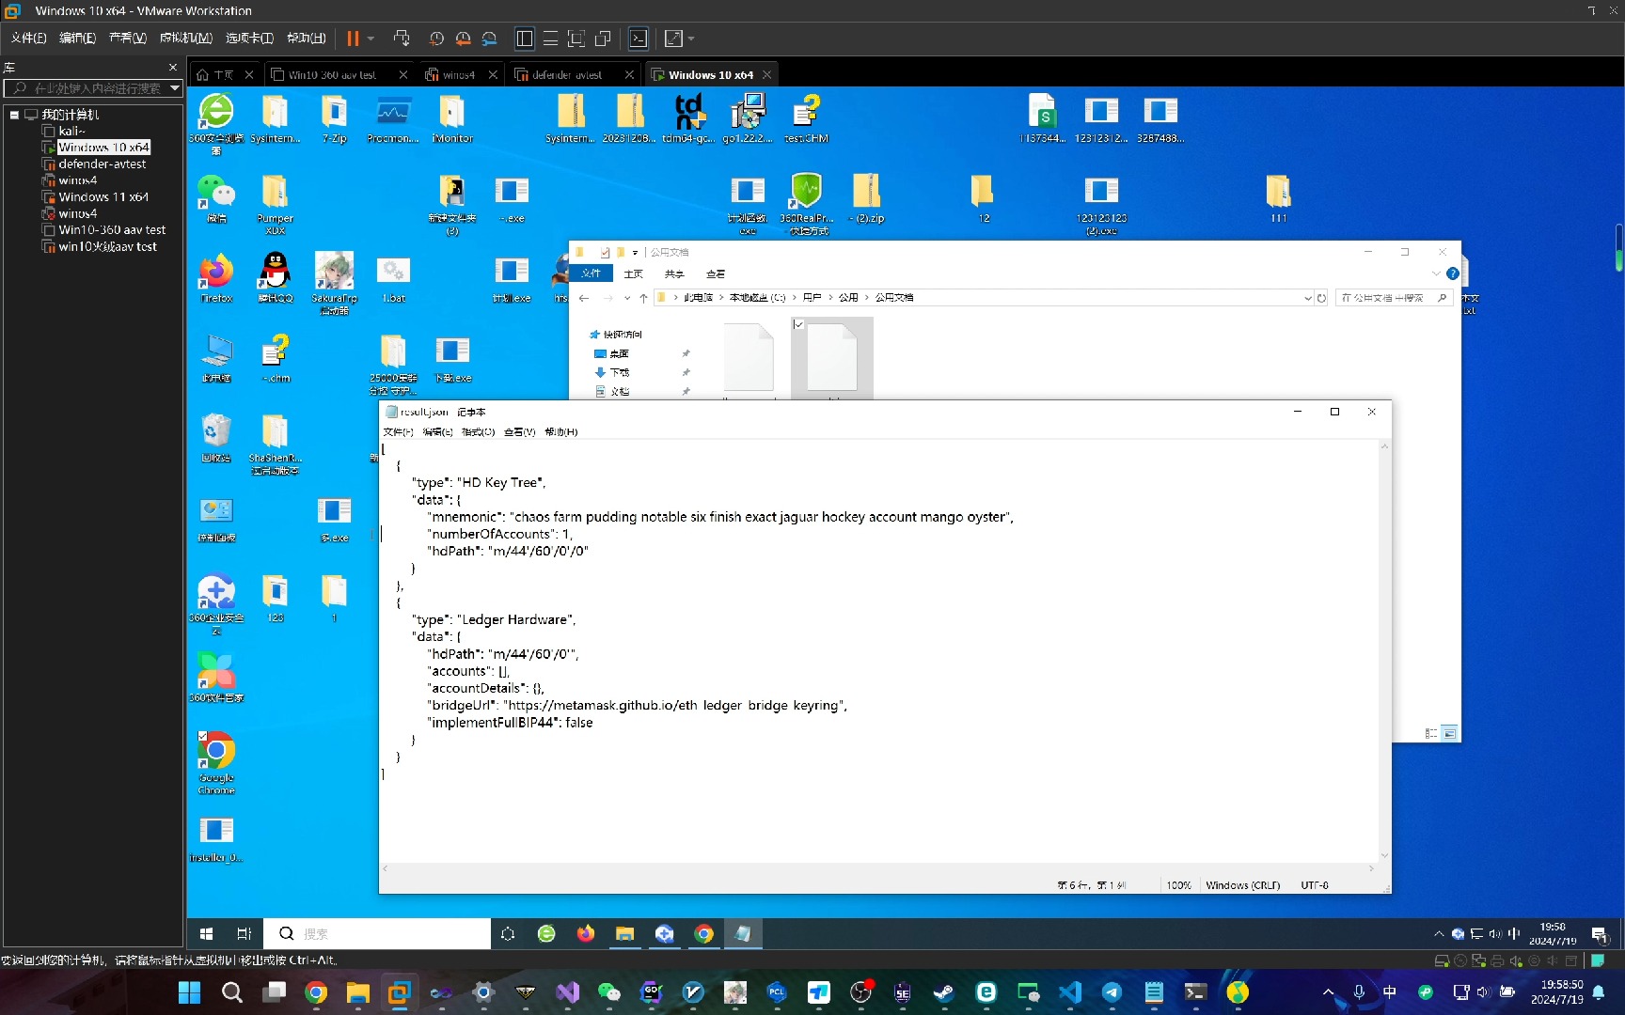Open the 选项卡(T) menu in VMware
The width and height of the screenshot is (1625, 1015).
pos(249,38)
